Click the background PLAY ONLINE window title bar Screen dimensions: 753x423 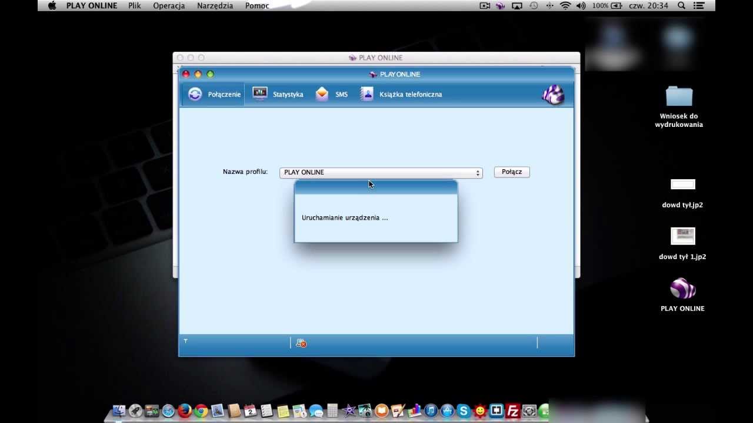point(376,58)
